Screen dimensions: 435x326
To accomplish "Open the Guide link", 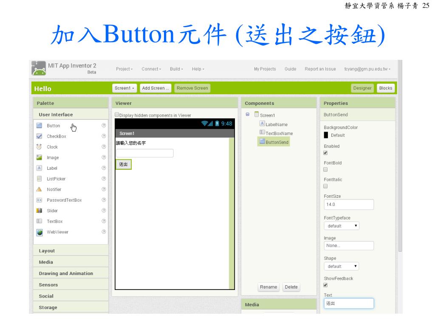I will tap(291, 69).
